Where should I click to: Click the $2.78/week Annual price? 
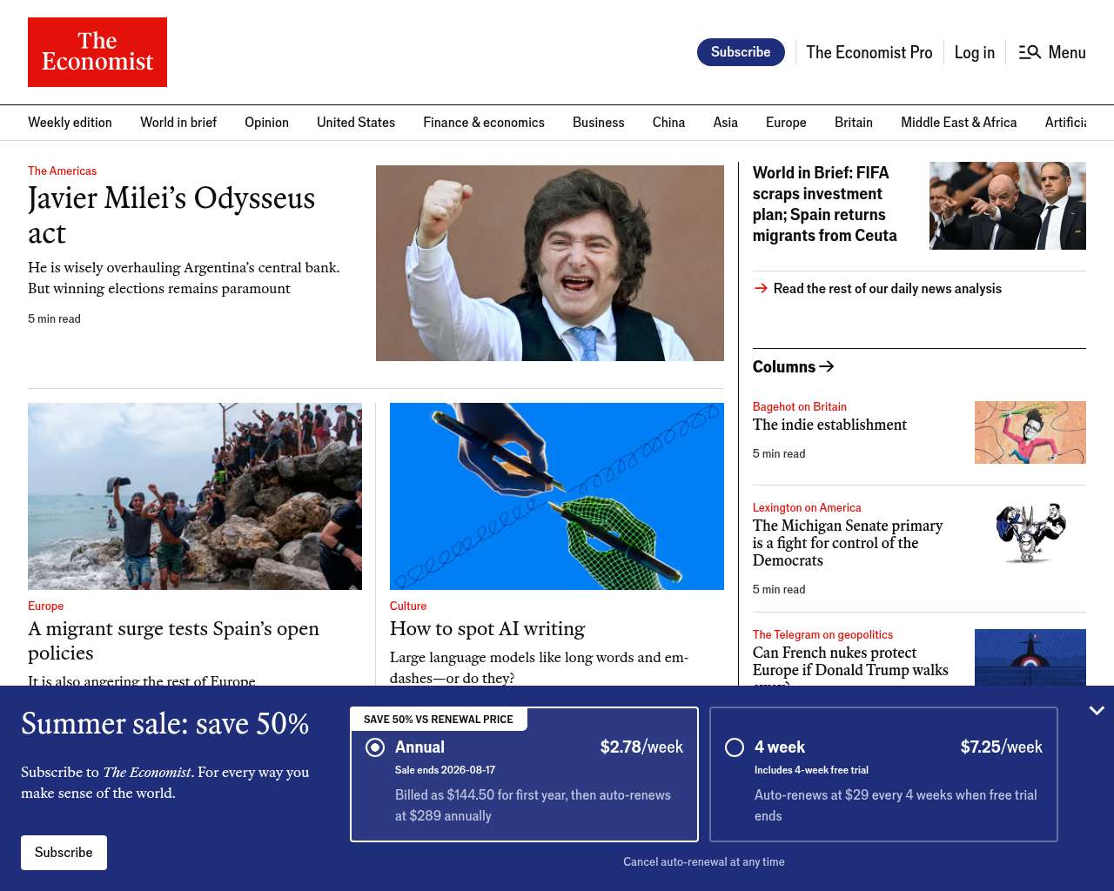[641, 747]
